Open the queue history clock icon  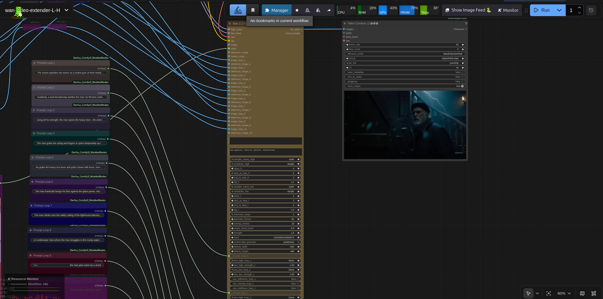click(591, 10)
